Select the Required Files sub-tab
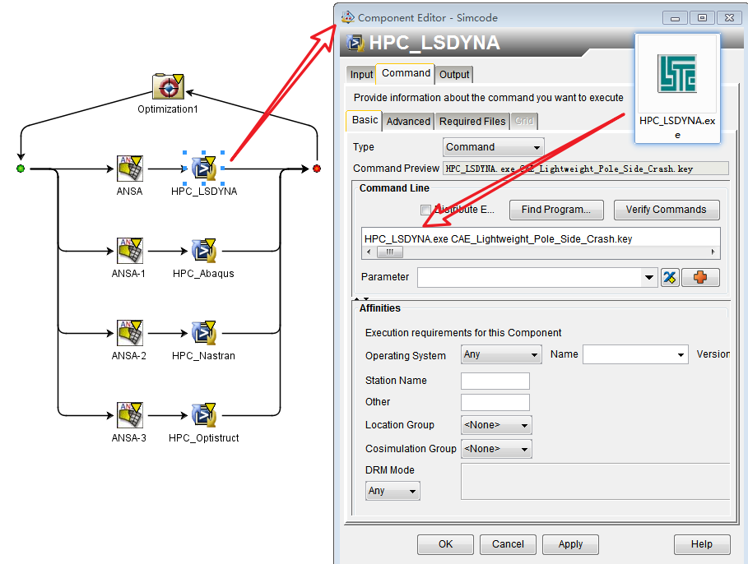The width and height of the screenshot is (748, 564). [472, 122]
